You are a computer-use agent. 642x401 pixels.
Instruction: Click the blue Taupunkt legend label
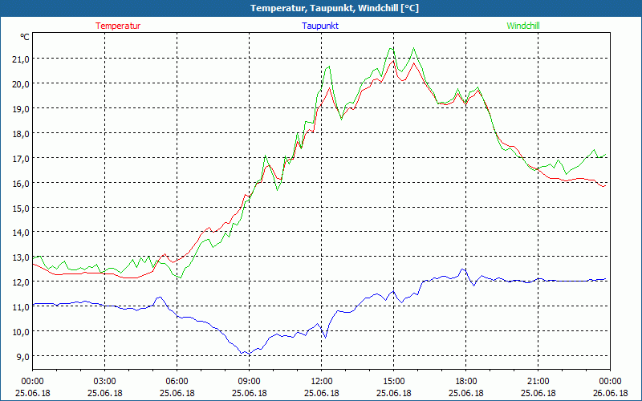click(320, 26)
